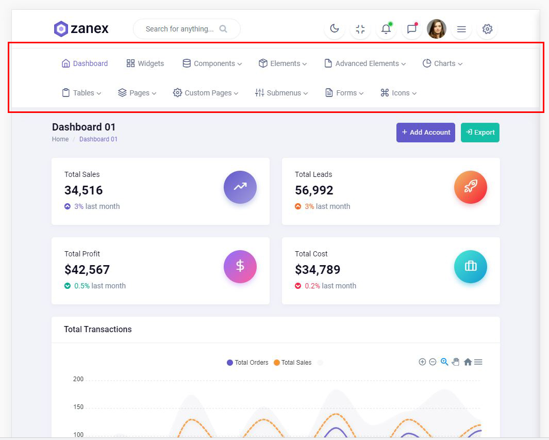The height and width of the screenshot is (440, 549).
Task: Open the notifications bell
Action: (x=386, y=29)
